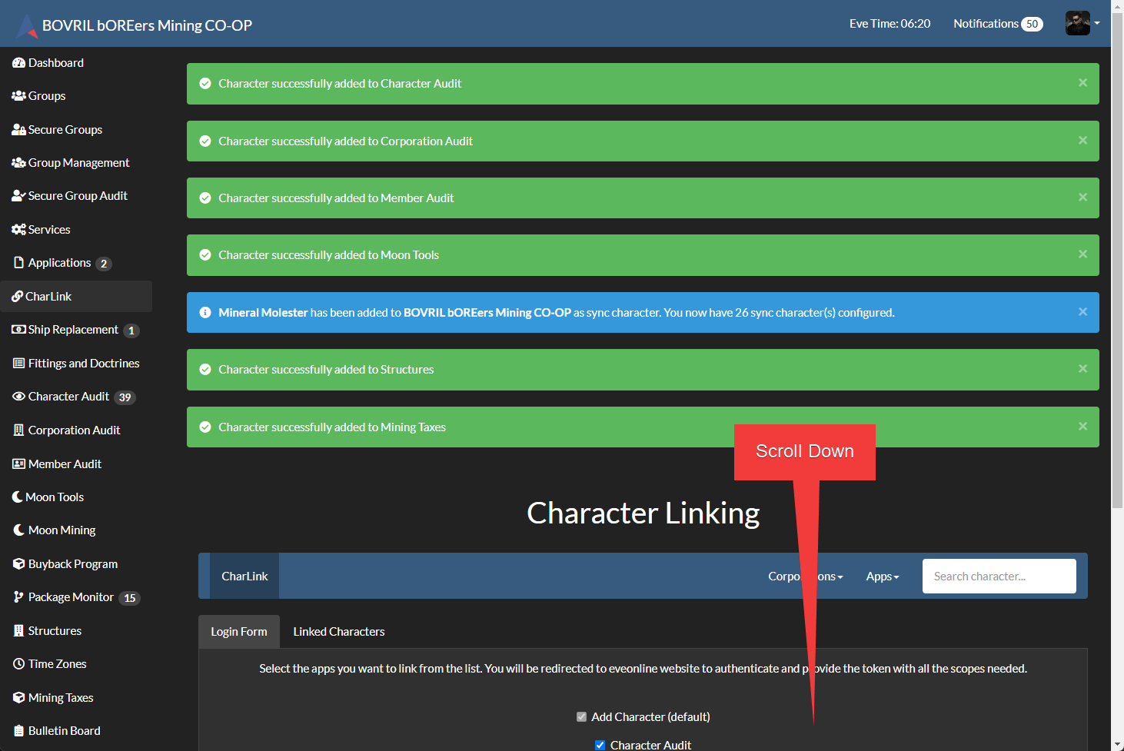Click the character search field
Viewport: 1124px width, 751px height.
999,576
